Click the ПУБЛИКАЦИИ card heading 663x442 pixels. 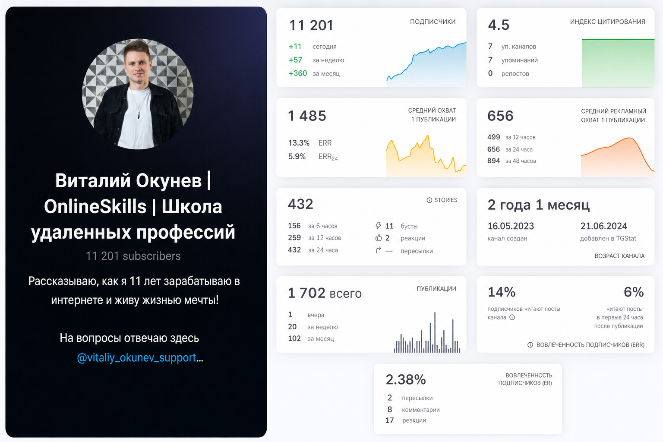(436, 289)
